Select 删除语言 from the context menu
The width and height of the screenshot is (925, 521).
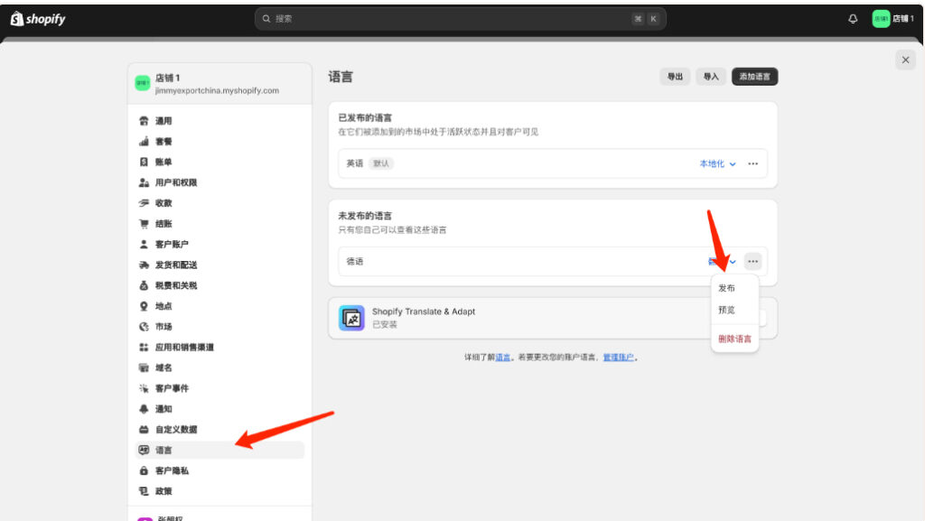point(734,340)
